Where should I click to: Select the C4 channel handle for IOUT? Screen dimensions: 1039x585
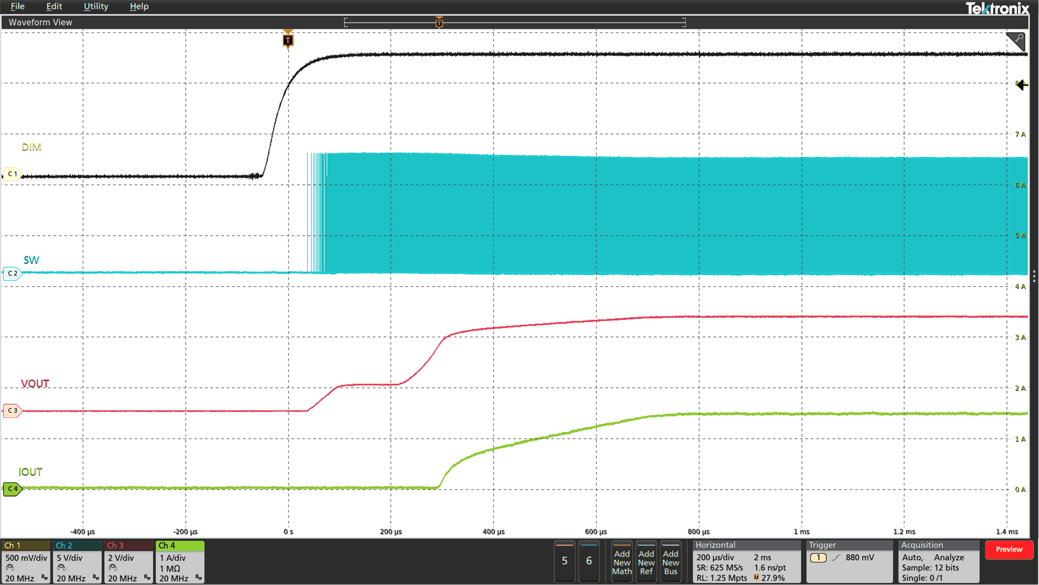coord(12,489)
